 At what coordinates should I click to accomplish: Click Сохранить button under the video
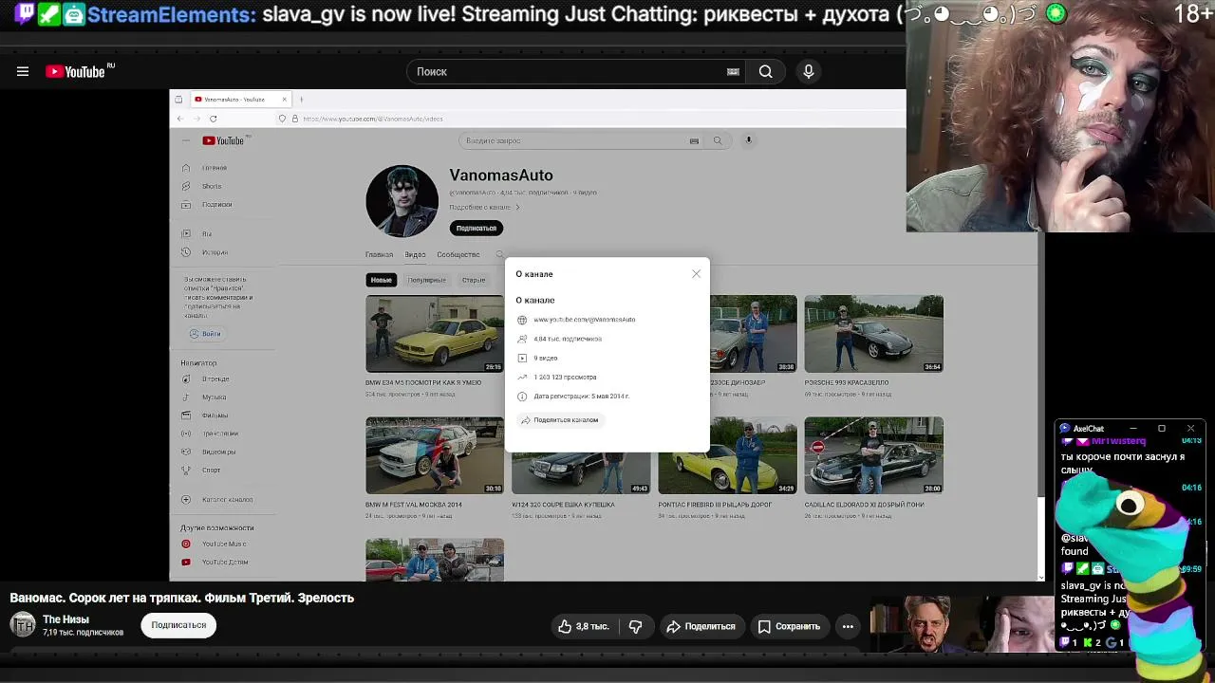click(x=789, y=626)
